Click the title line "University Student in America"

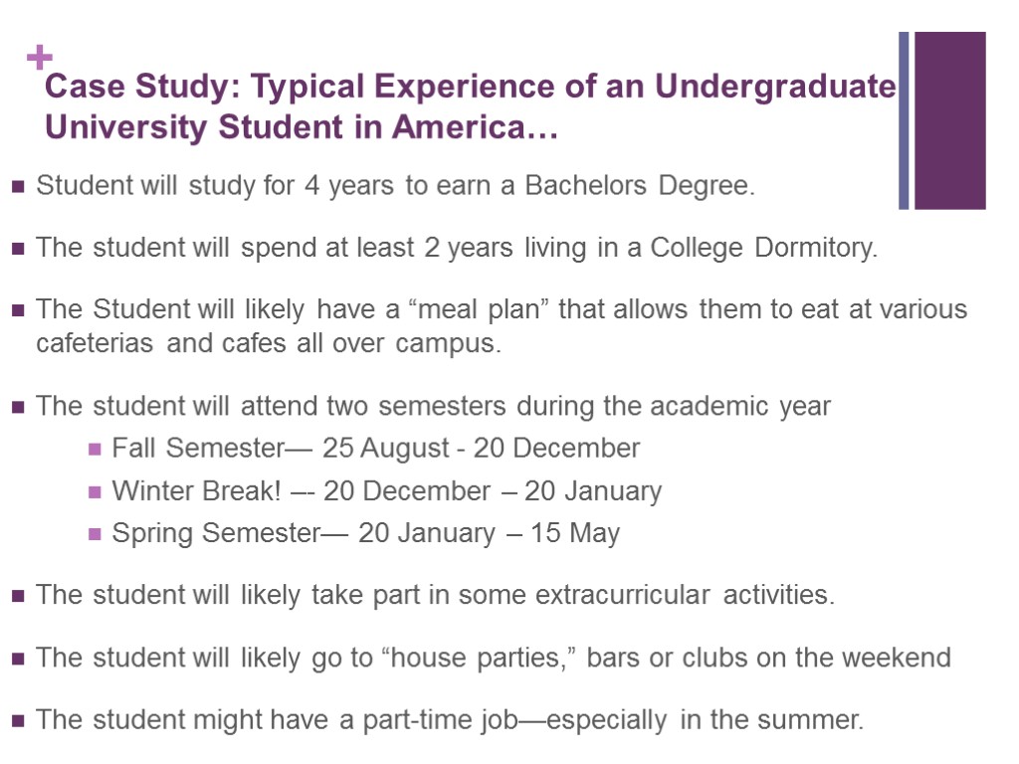302,128
